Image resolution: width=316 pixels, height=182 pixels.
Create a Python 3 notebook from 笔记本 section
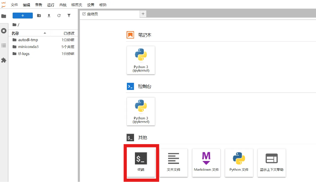coord(141,60)
